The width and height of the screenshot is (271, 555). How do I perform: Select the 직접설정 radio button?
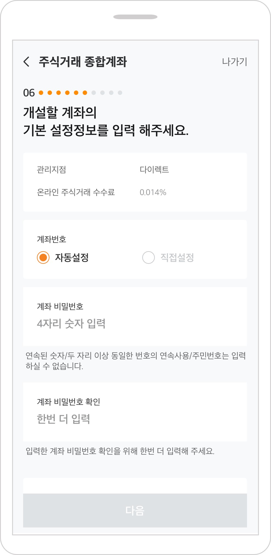coord(148,257)
